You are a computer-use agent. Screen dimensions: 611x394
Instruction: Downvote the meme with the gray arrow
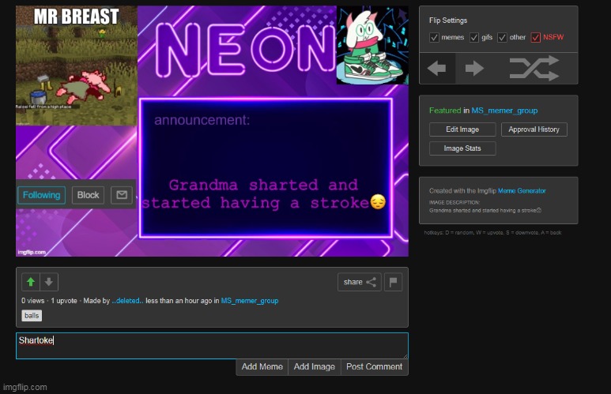(49, 282)
